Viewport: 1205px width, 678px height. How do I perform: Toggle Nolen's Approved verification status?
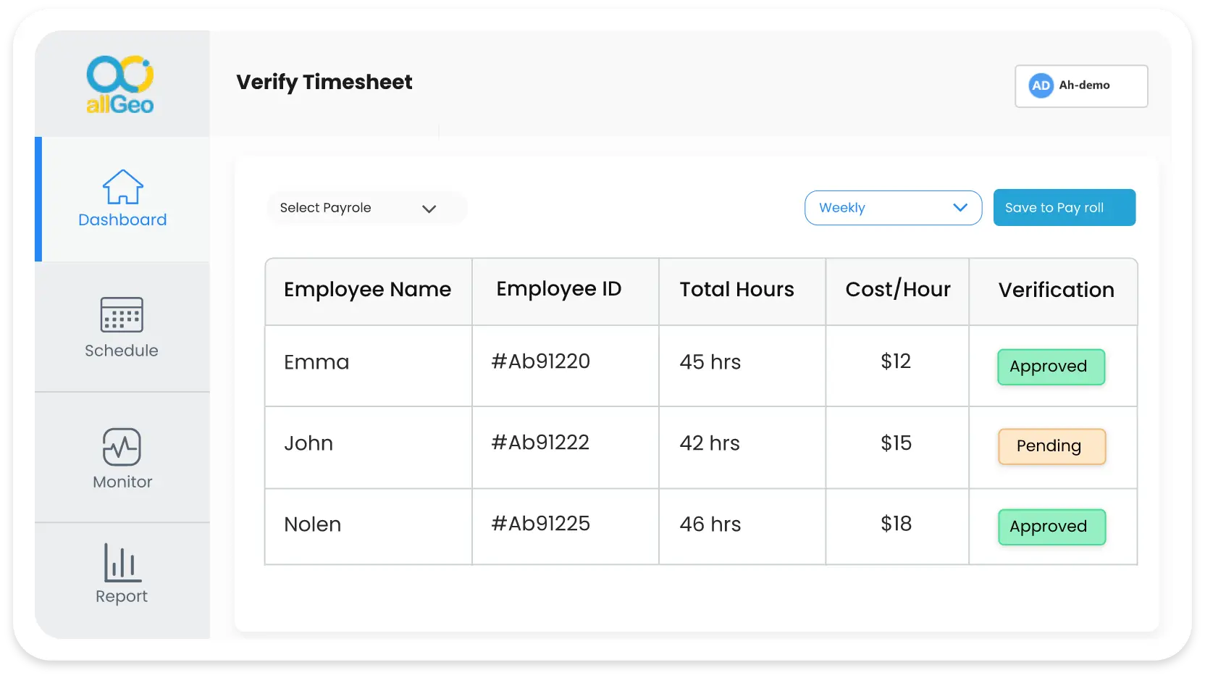point(1051,527)
